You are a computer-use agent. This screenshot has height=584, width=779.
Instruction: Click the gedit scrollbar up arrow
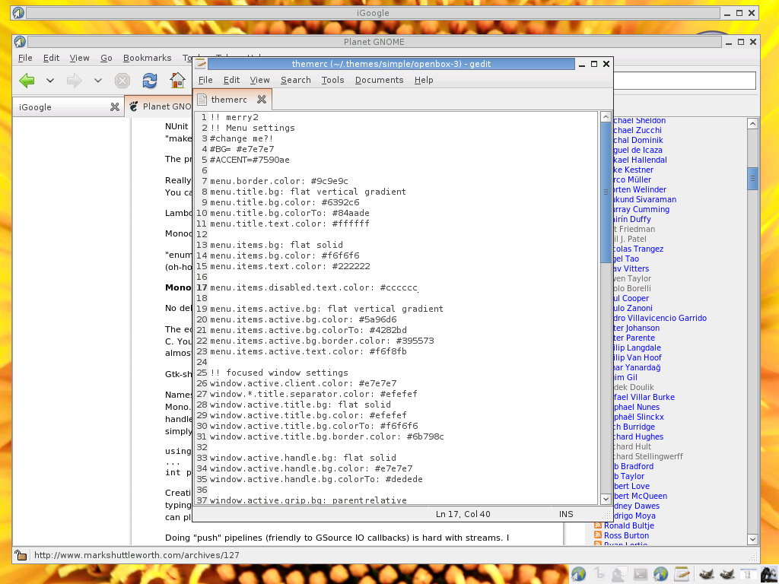606,116
